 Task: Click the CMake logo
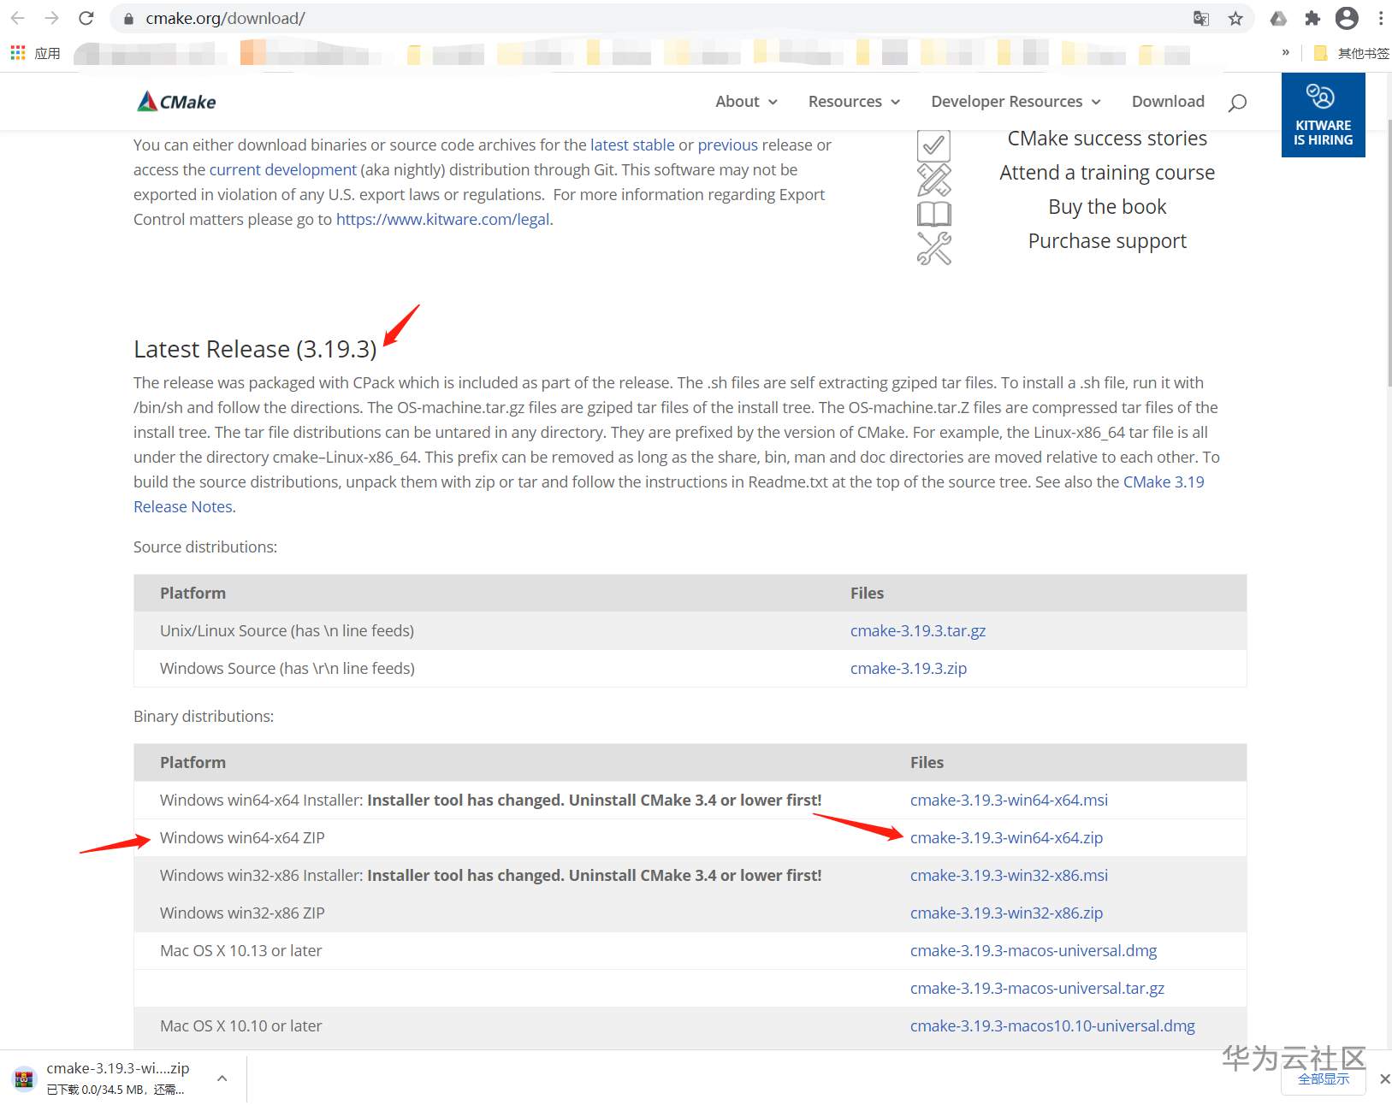click(176, 102)
